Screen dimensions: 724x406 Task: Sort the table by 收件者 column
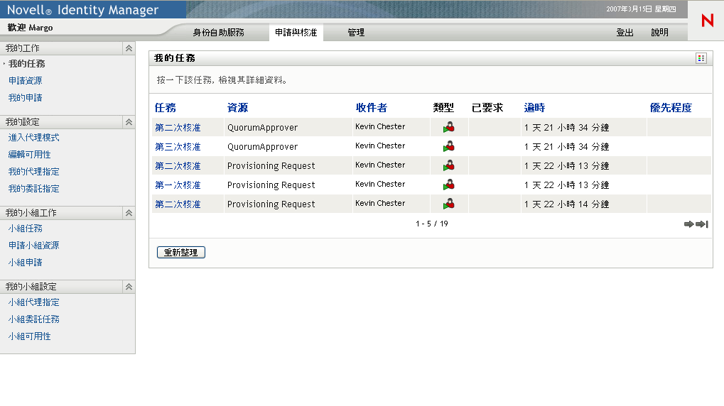coord(371,107)
